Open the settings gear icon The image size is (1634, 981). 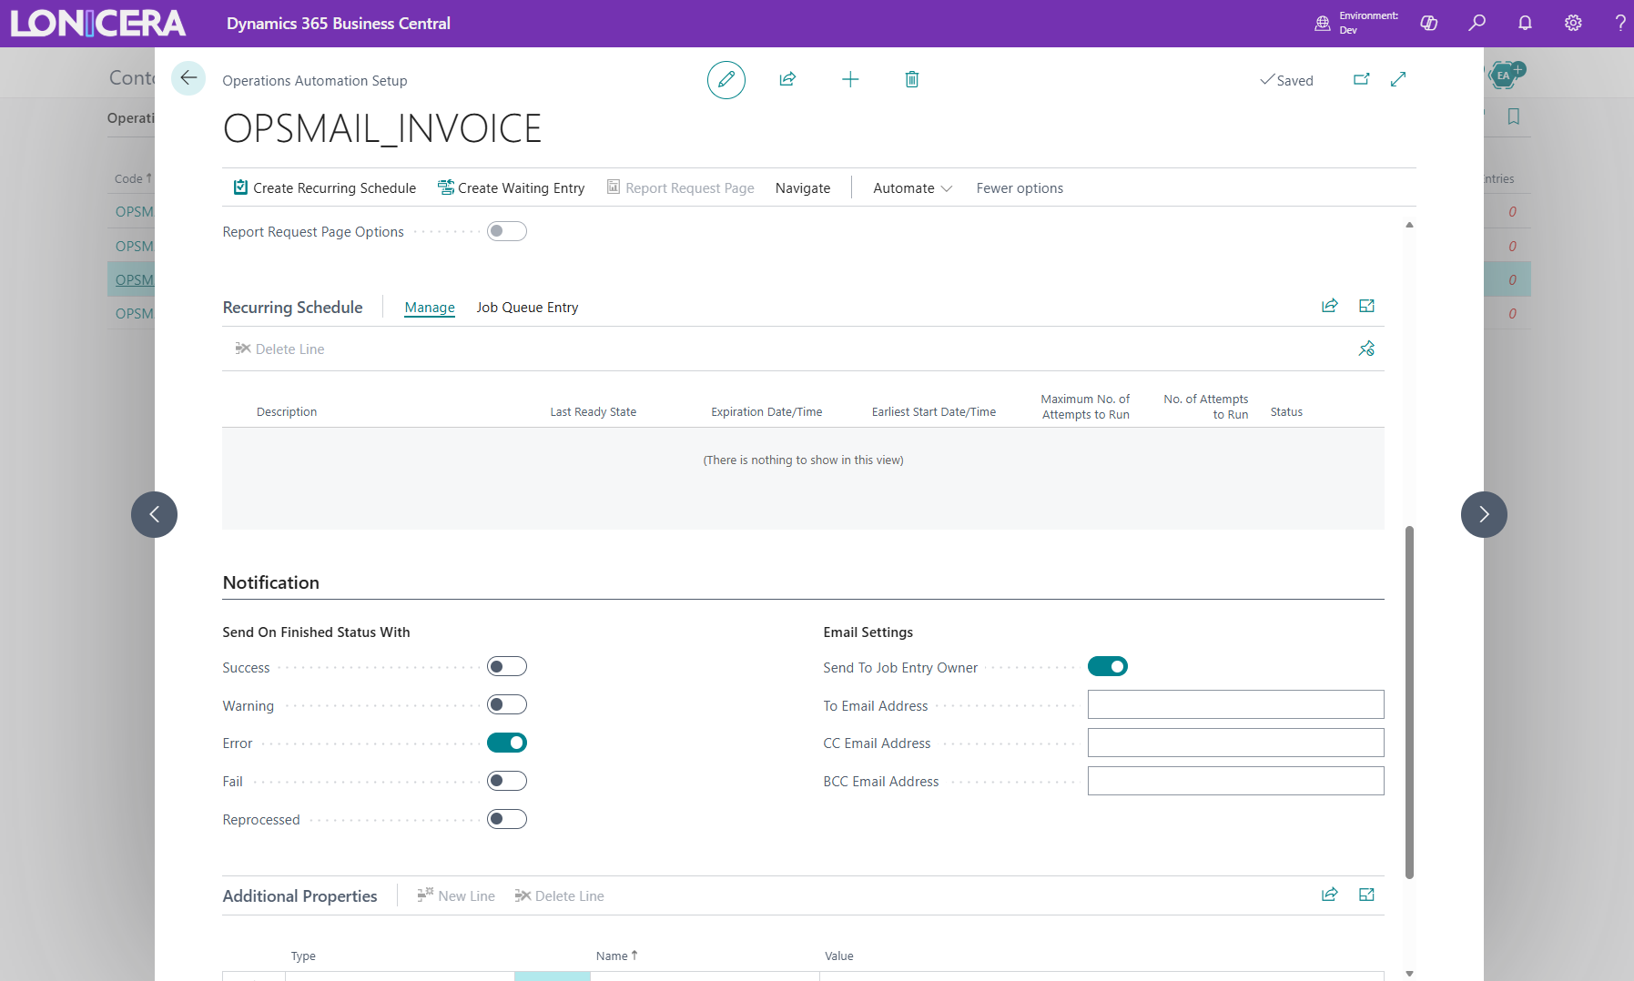click(x=1573, y=23)
